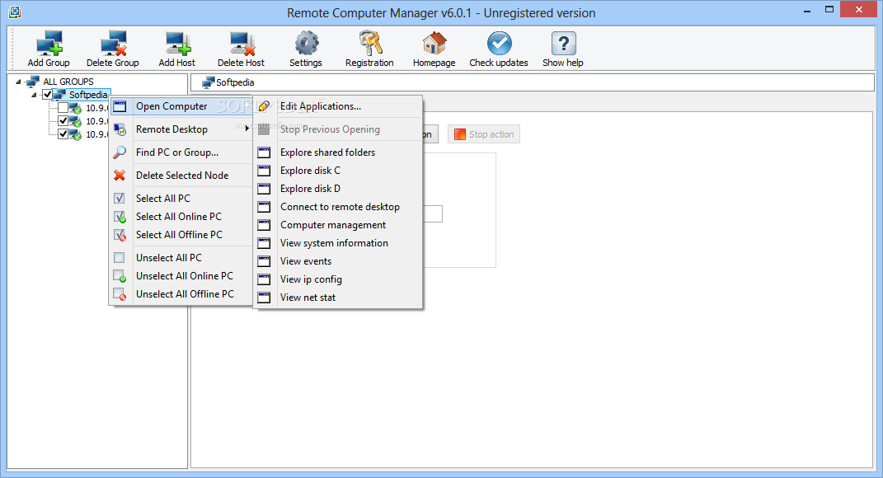Image resolution: width=883 pixels, height=478 pixels.
Task: Click the Softpedia header field in right pane
Action: (532, 82)
